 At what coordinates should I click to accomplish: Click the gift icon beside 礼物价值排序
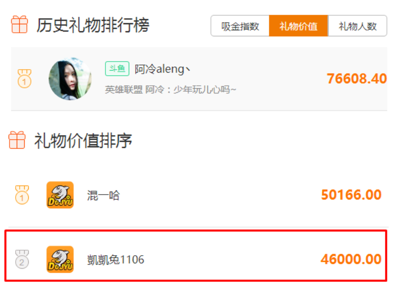tap(17, 140)
